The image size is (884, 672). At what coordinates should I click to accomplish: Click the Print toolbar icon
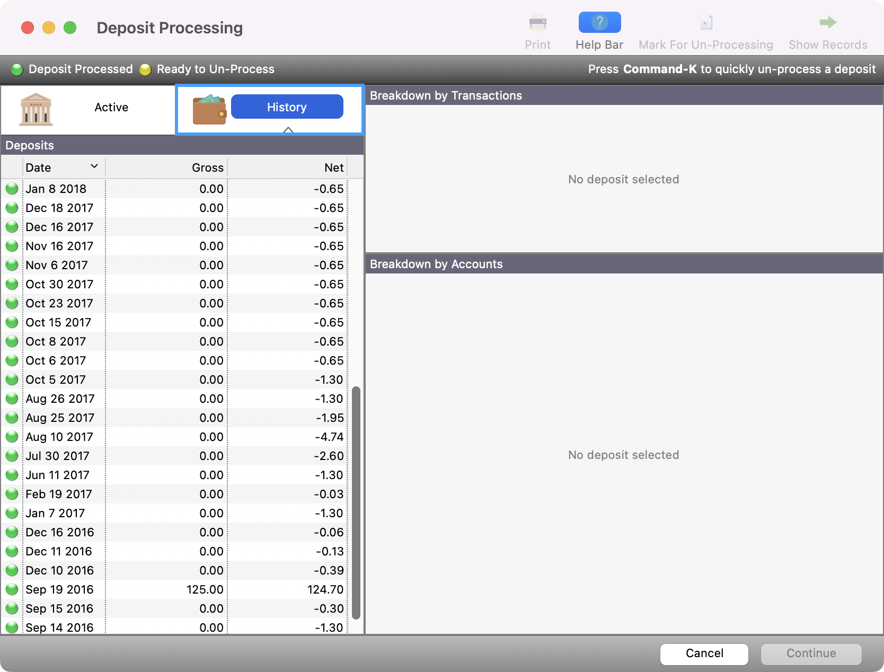coord(537,23)
